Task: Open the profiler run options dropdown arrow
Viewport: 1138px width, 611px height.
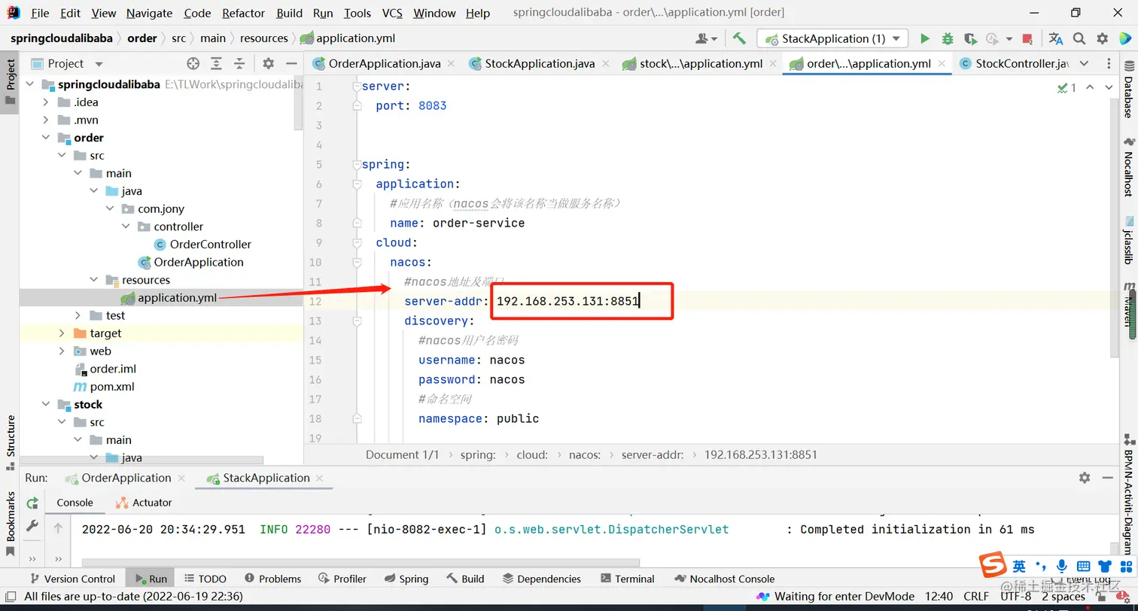Action: coord(1011,38)
